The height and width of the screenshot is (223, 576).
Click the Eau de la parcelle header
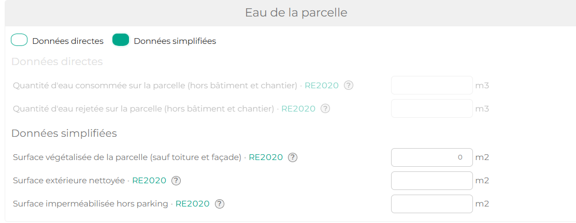[296, 12]
